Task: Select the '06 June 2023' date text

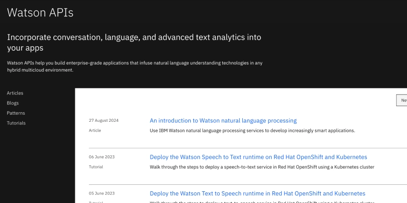Action: pos(102,157)
